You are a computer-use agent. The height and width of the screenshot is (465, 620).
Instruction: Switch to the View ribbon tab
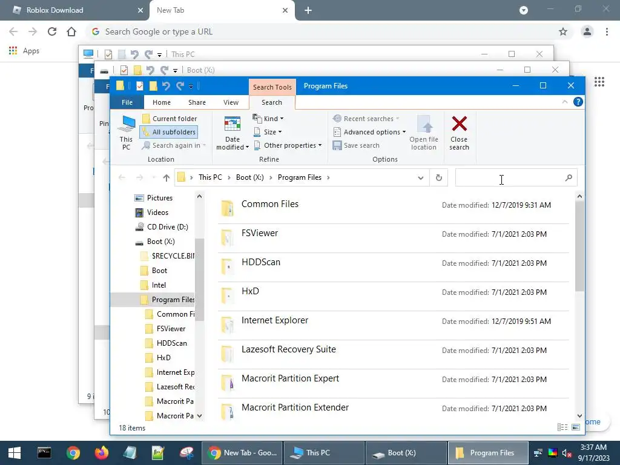231,102
